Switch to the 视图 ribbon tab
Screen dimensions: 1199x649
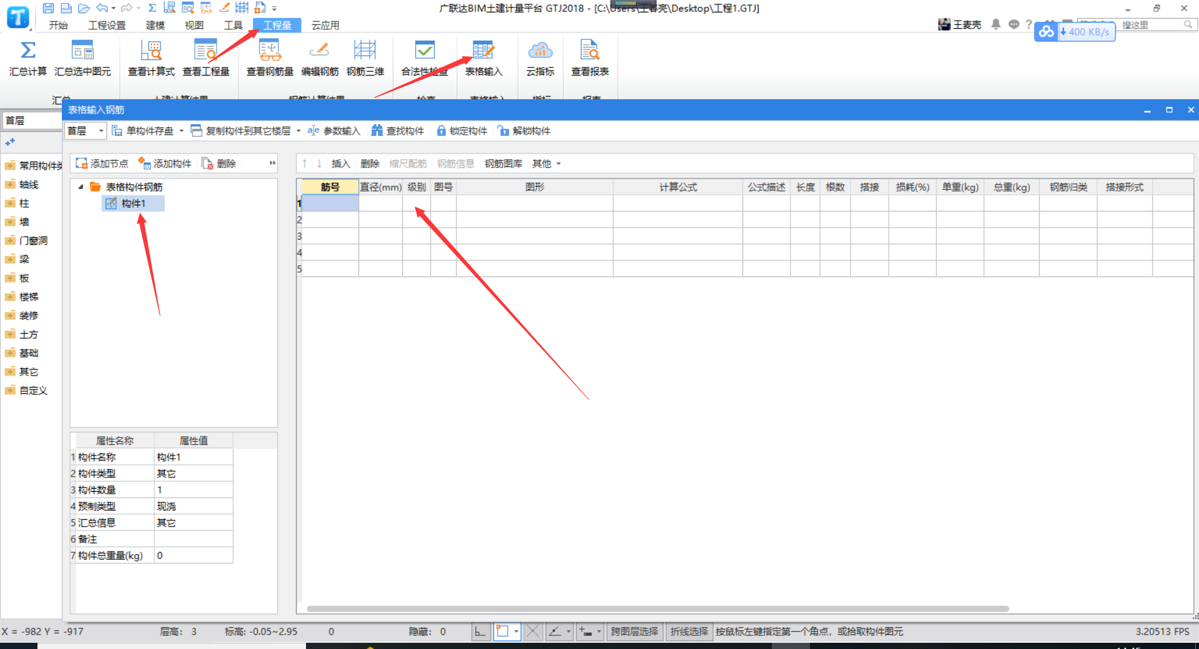[x=194, y=25]
